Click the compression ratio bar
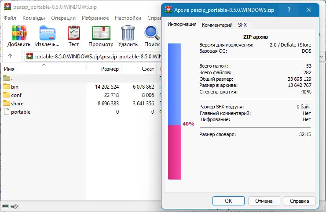 (x=175, y=111)
